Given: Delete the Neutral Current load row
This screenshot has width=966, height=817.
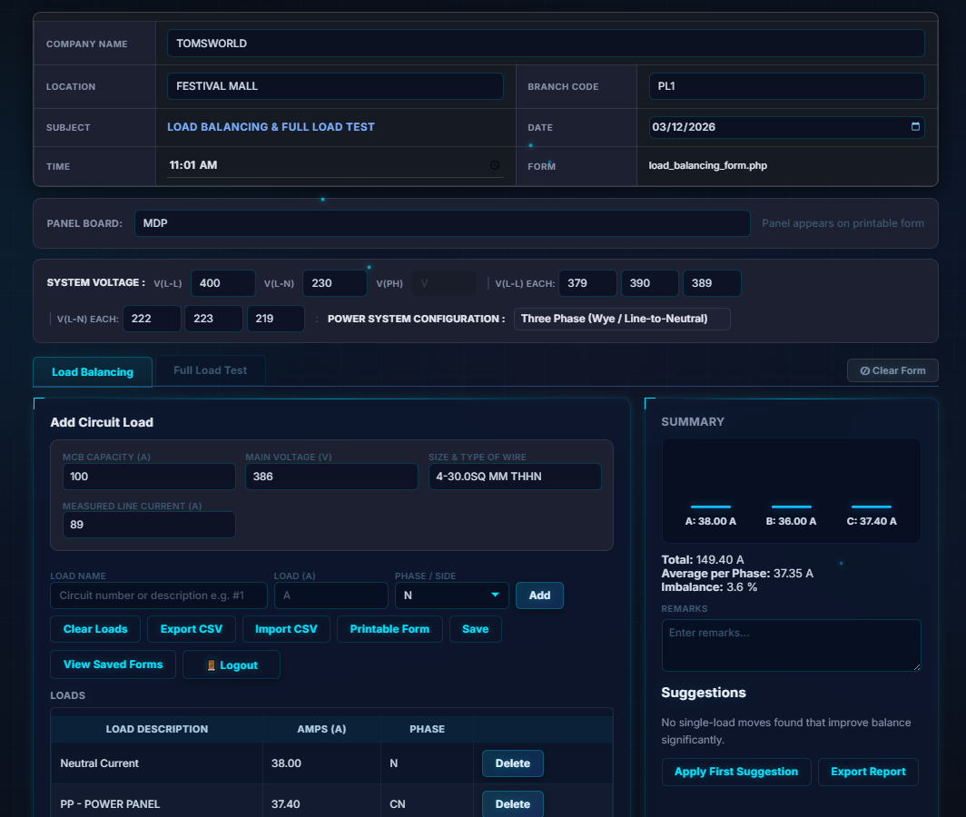Looking at the screenshot, I should coord(512,763).
